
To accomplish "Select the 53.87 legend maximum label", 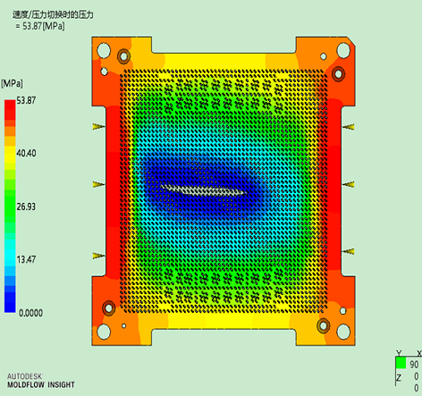I will (x=26, y=100).
